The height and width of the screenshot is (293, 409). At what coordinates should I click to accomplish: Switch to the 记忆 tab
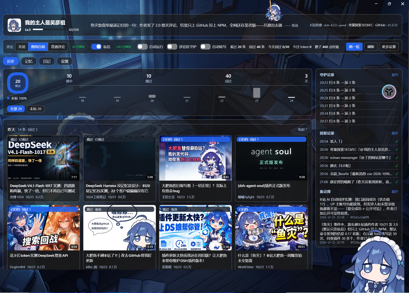pos(29,61)
